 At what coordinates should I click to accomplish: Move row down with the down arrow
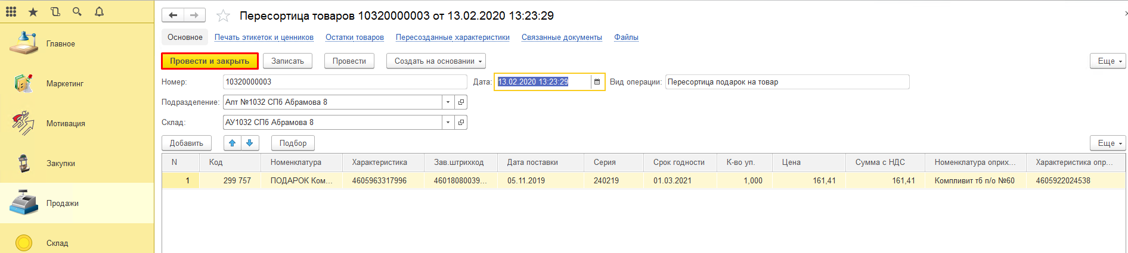coord(250,143)
